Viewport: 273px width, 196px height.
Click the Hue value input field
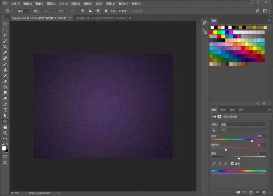[261, 136]
